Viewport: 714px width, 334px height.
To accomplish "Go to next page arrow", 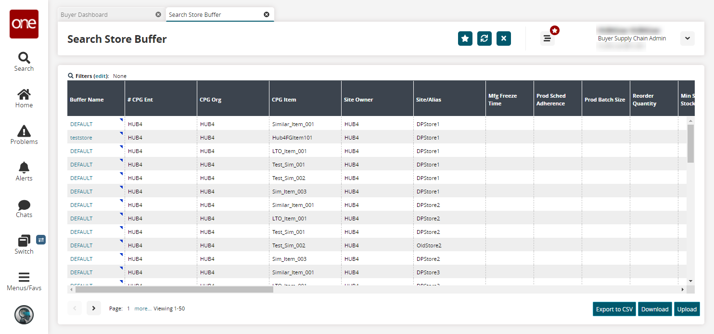I will point(94,308).
